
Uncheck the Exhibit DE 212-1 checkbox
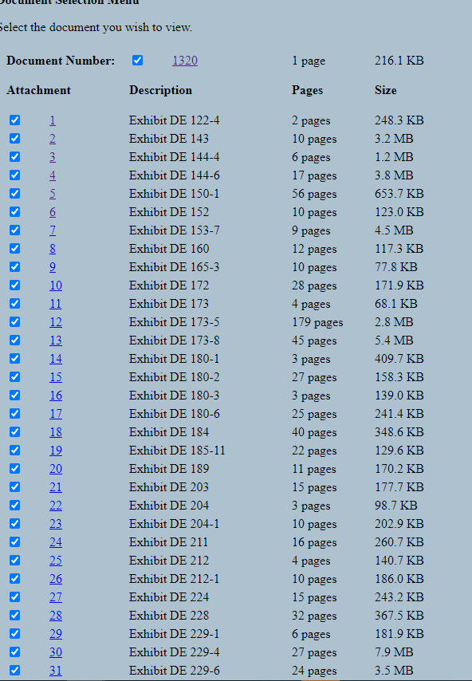[x=15, y=579]
